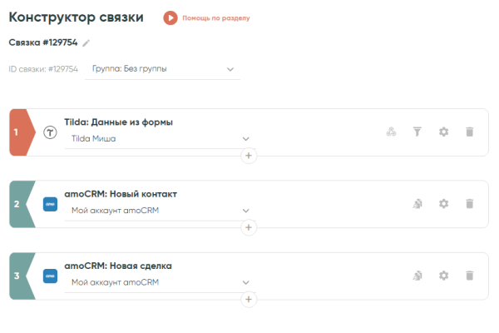
Task: Click the Связка #129754 title text
Action: point(43,42)
